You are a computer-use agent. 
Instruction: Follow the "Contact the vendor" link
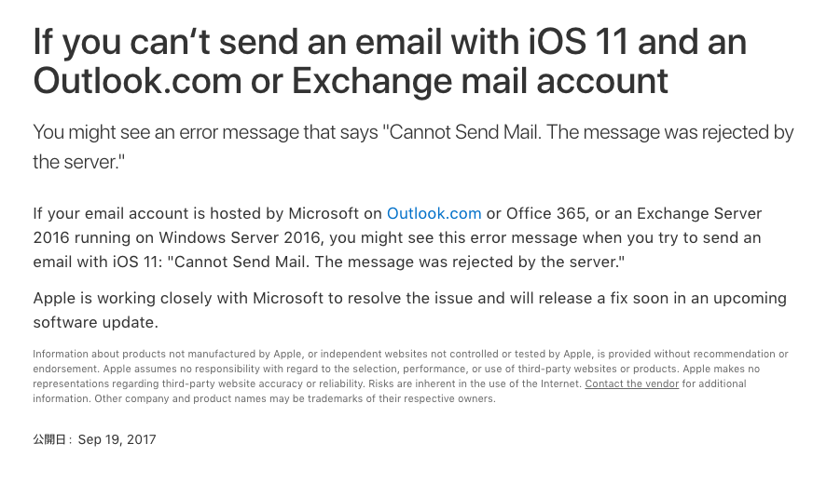(x=631, y=383)
